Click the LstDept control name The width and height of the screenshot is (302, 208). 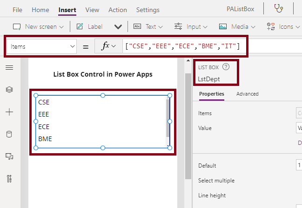coord(209,79)
